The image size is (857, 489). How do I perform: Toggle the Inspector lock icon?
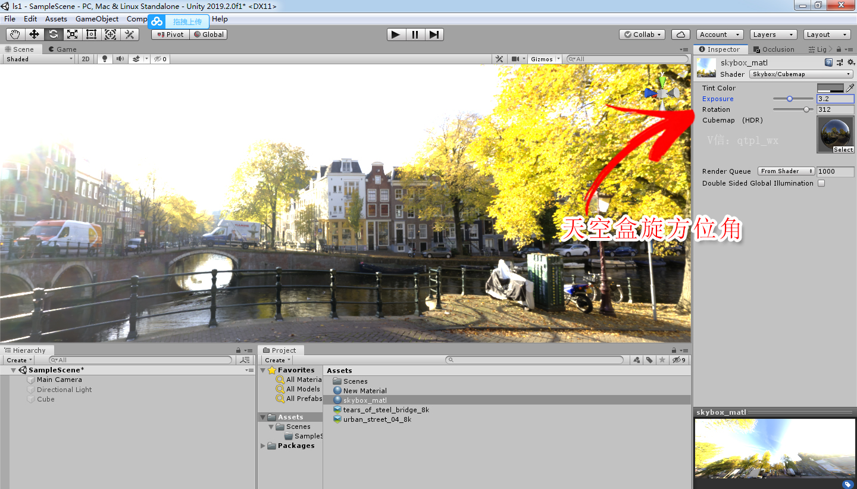(x=839, y=49)
